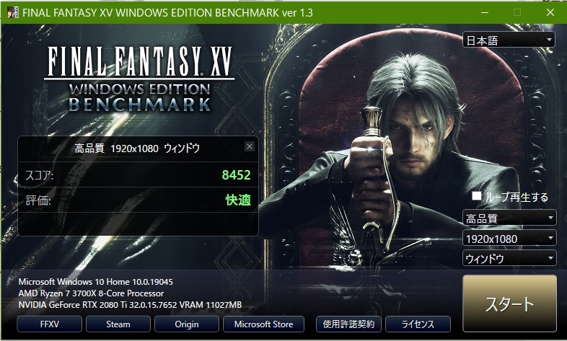Open the 1920x1080 resolution dropdown
567x341 pixels.
pyautogui.click(x=509, y=238)
